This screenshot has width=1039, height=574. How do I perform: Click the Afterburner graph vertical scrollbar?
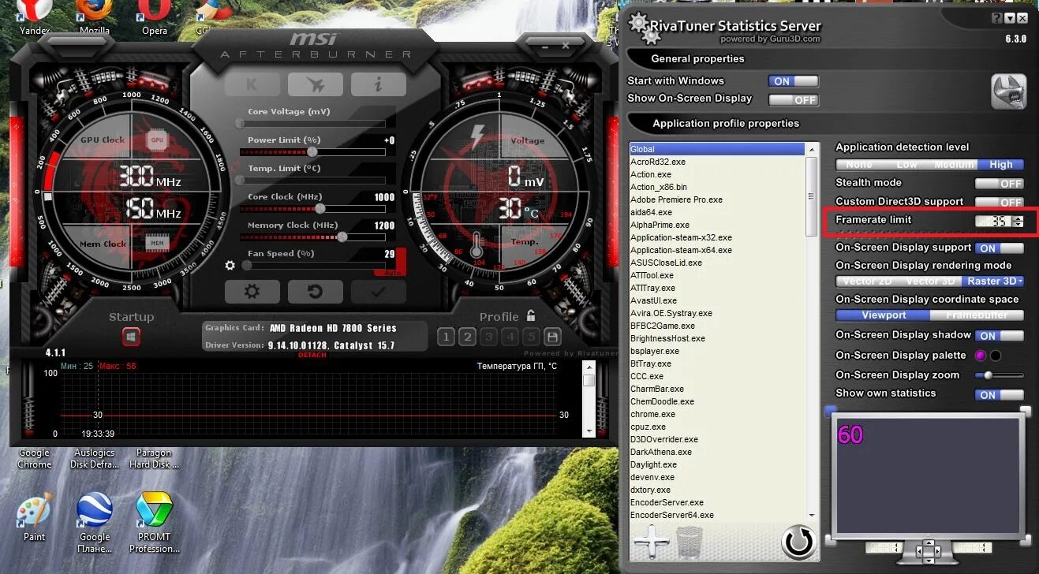[589, 399]
